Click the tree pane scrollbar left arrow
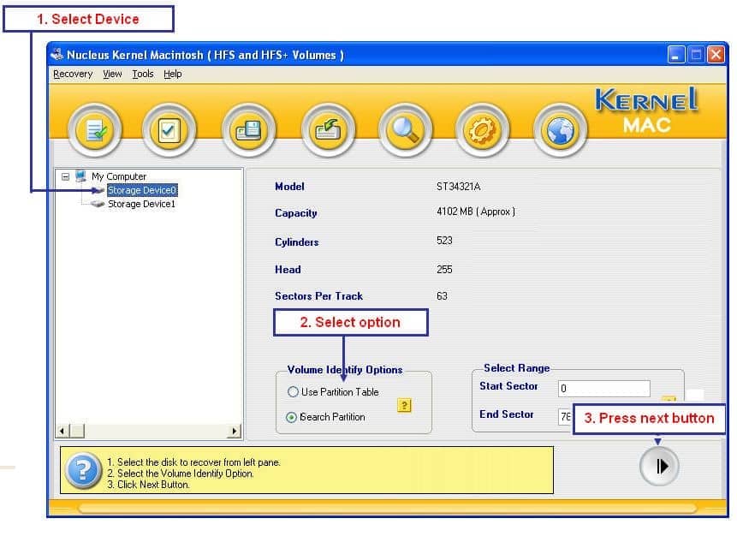Screen dimensions: 737x542 point(62,431)
